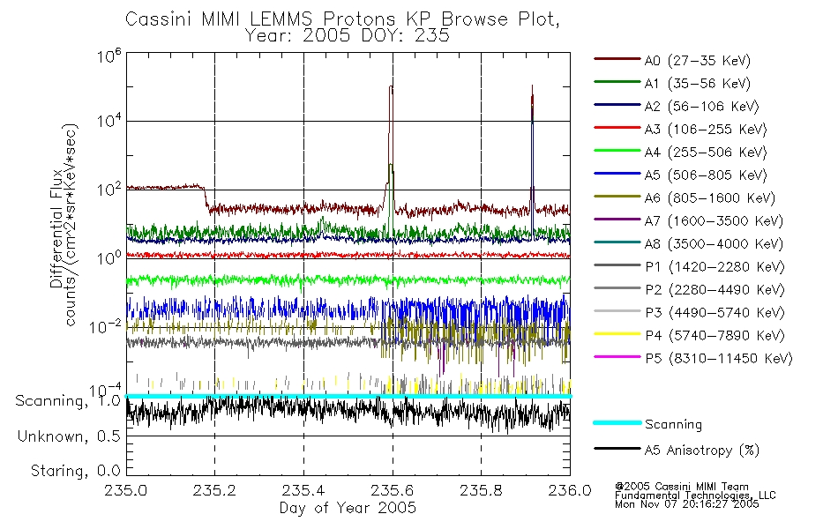
Task: Click the A2 (56-106 KeV) legend label
Action: [701, 107]
